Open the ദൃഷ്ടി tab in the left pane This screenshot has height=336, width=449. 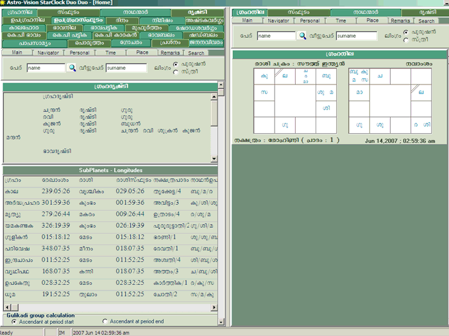point(198,13)
